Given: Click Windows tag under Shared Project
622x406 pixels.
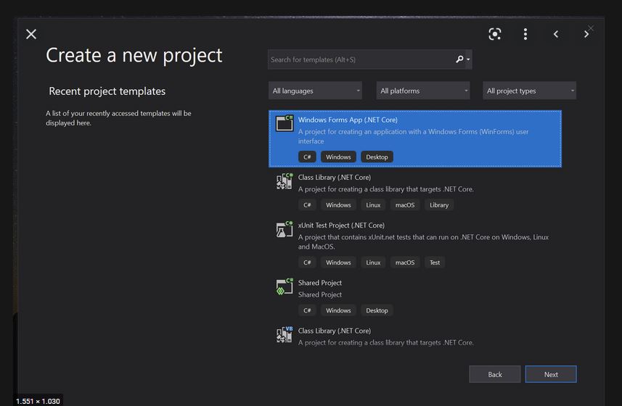Looking at the screenshot, I should 338,310.
